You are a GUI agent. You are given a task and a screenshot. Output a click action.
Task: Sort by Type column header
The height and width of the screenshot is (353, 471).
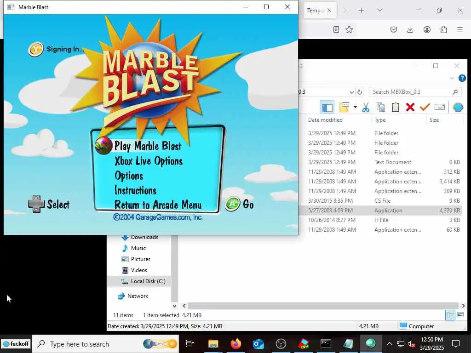tap(379, 120)
